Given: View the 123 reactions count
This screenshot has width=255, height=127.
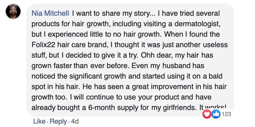Looking at the screenshot, I should tap(226, 114).
